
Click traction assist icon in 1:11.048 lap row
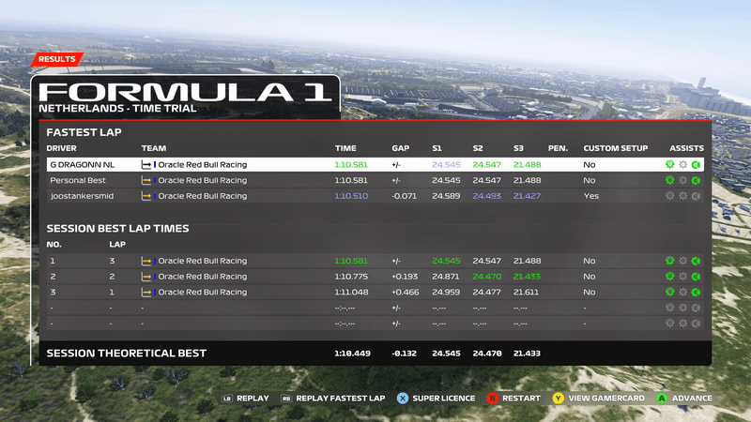click(x=669, y=292)
